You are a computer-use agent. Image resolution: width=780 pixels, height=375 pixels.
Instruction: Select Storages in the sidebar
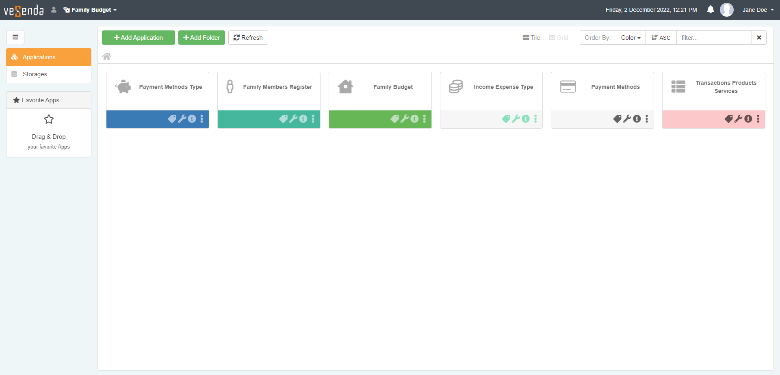35,74
